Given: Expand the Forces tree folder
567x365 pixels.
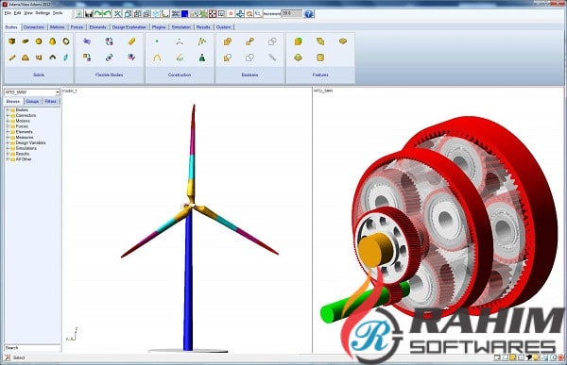Looking at the screenshot, I should (x=8, y=126).
